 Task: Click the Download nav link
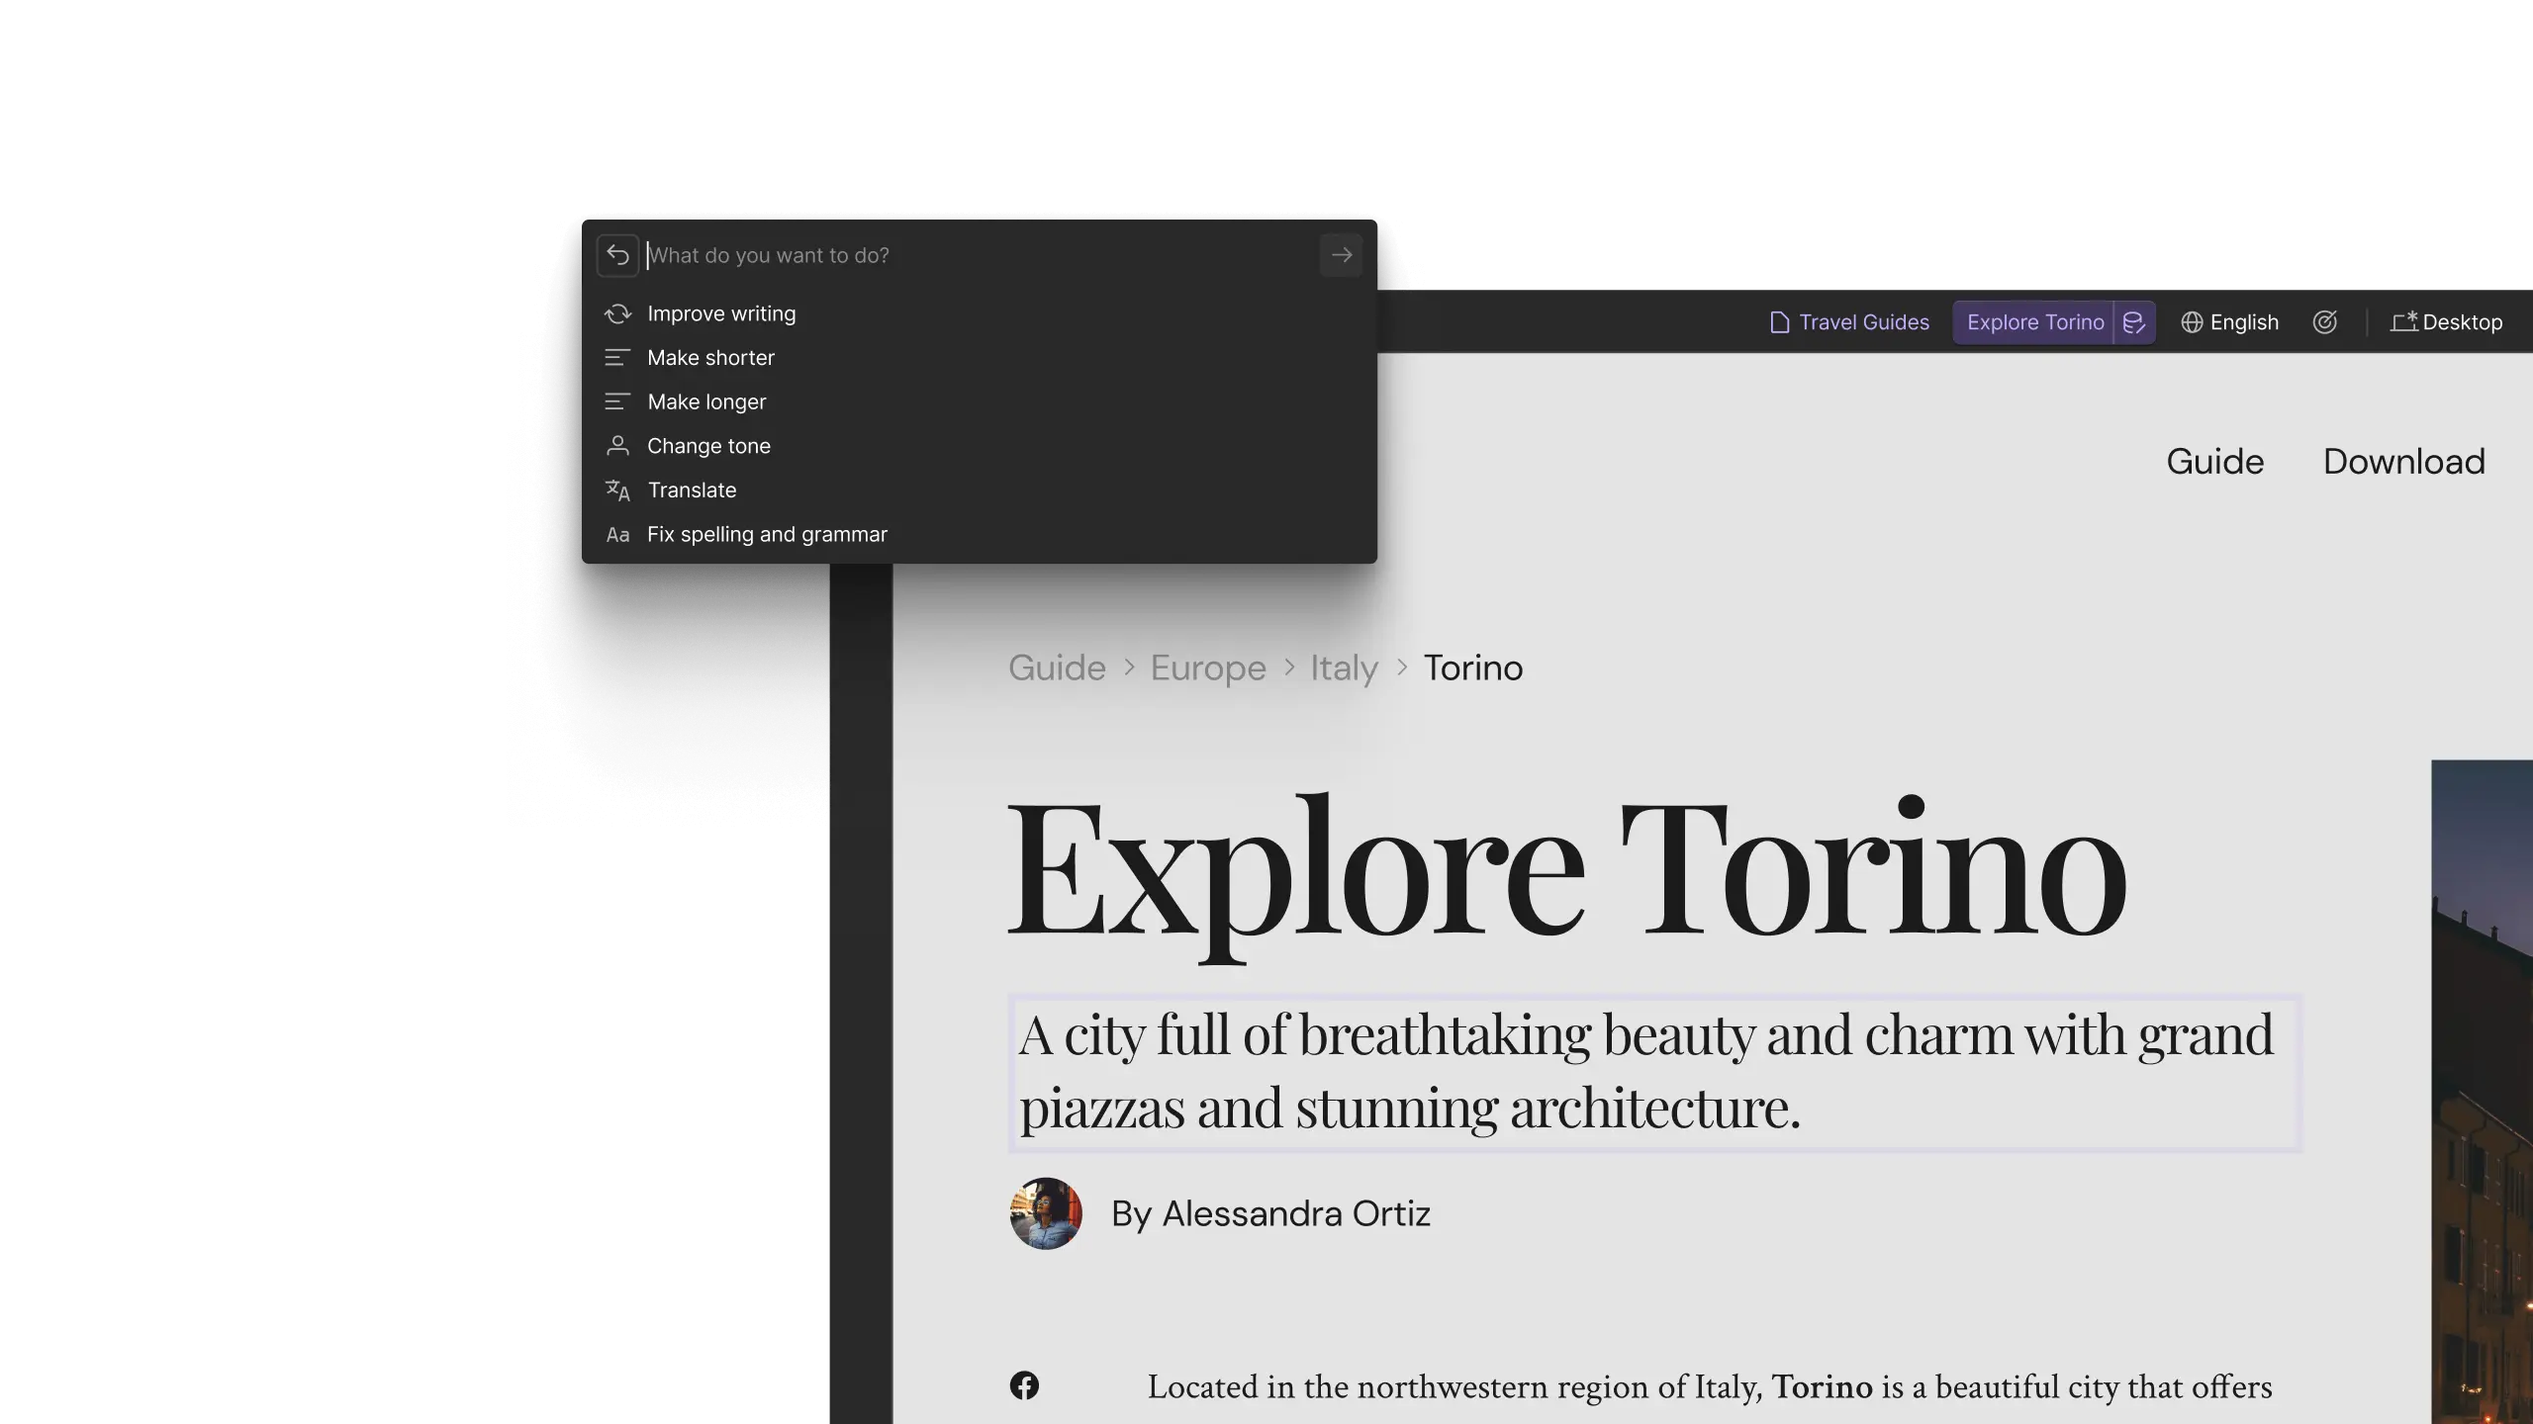[2403, 462]
